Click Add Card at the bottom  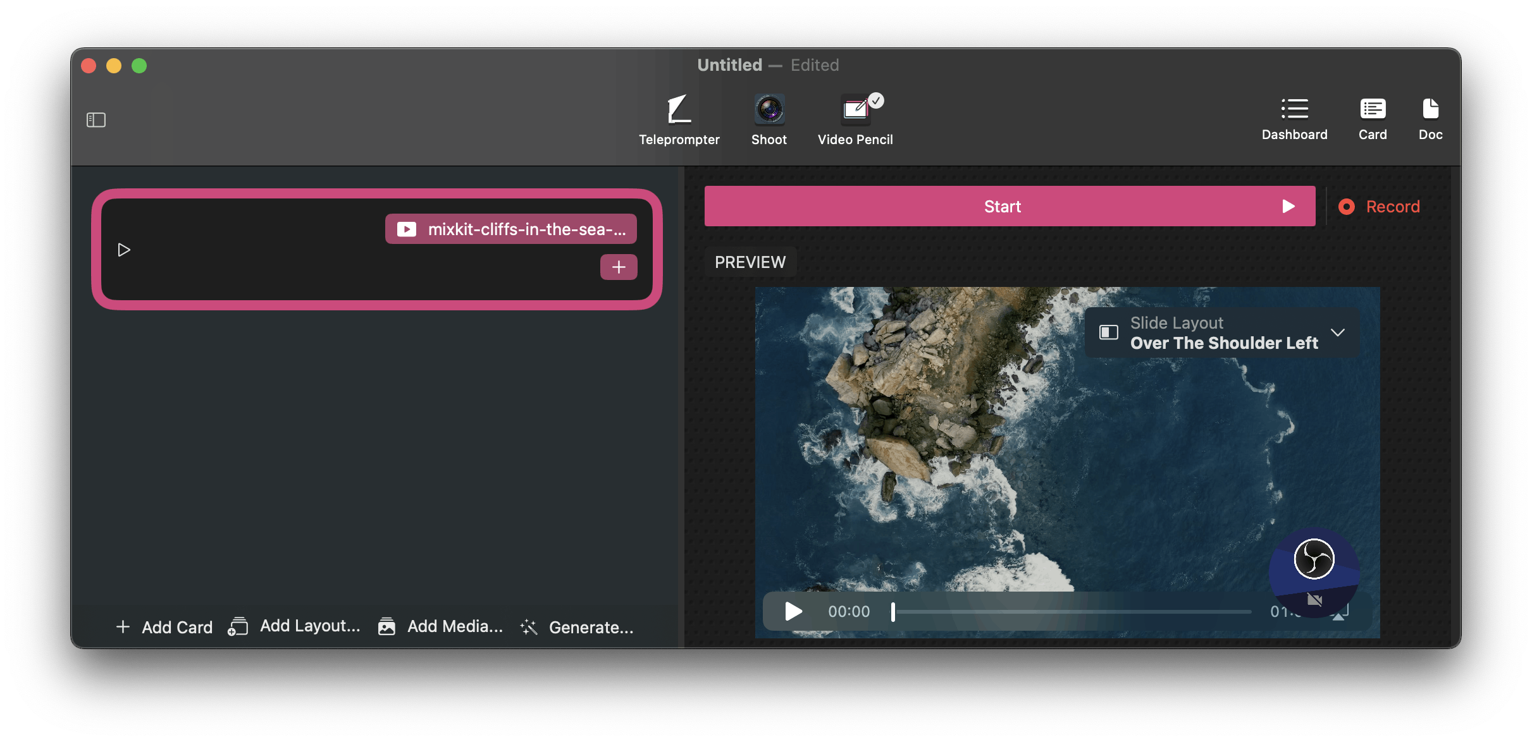[x=164, y=627]
